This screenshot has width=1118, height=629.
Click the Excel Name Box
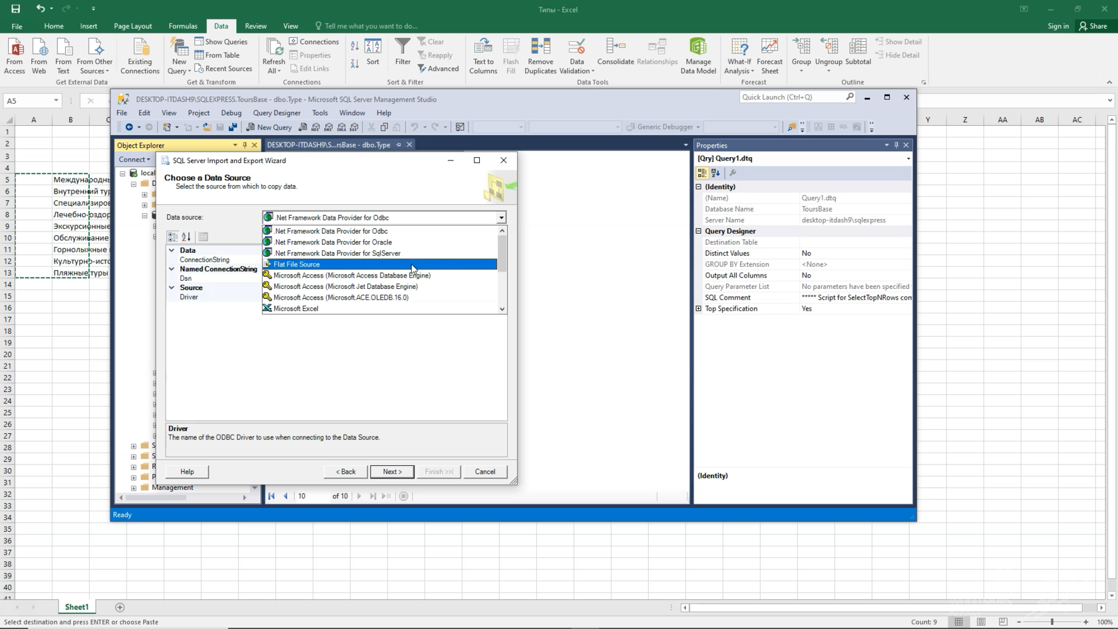[32, 101]
